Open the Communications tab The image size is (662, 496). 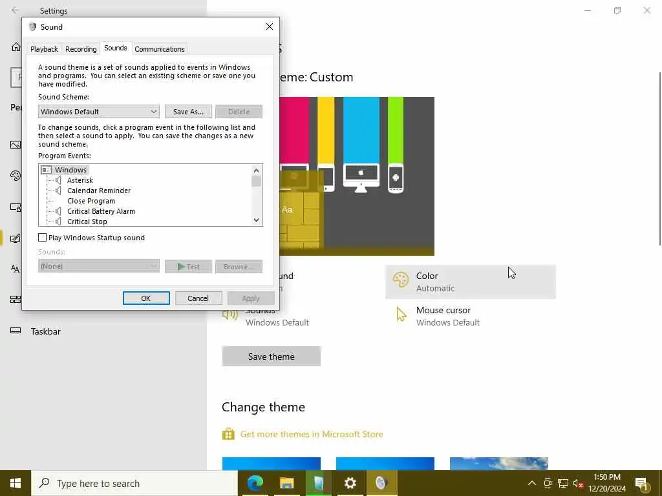tap(160, 49)
